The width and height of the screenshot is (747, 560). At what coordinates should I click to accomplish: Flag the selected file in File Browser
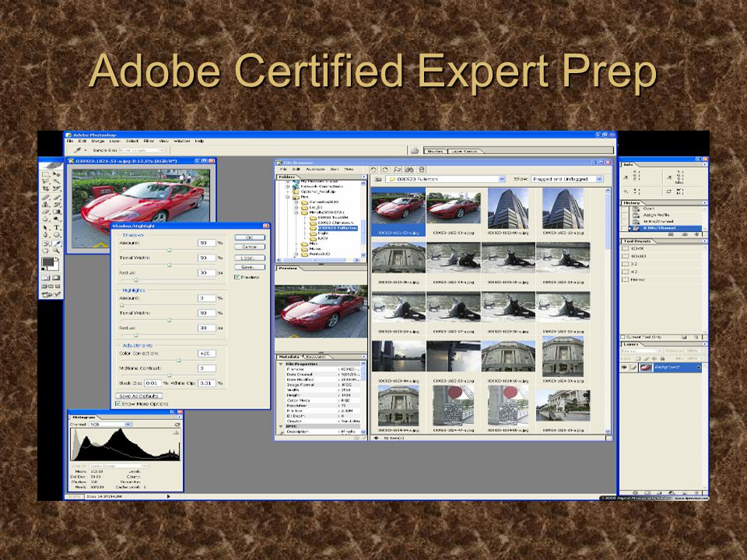coord(398,170)
